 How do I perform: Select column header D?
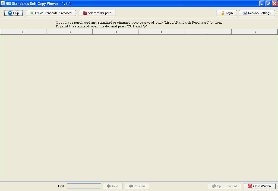coord(115,31)
